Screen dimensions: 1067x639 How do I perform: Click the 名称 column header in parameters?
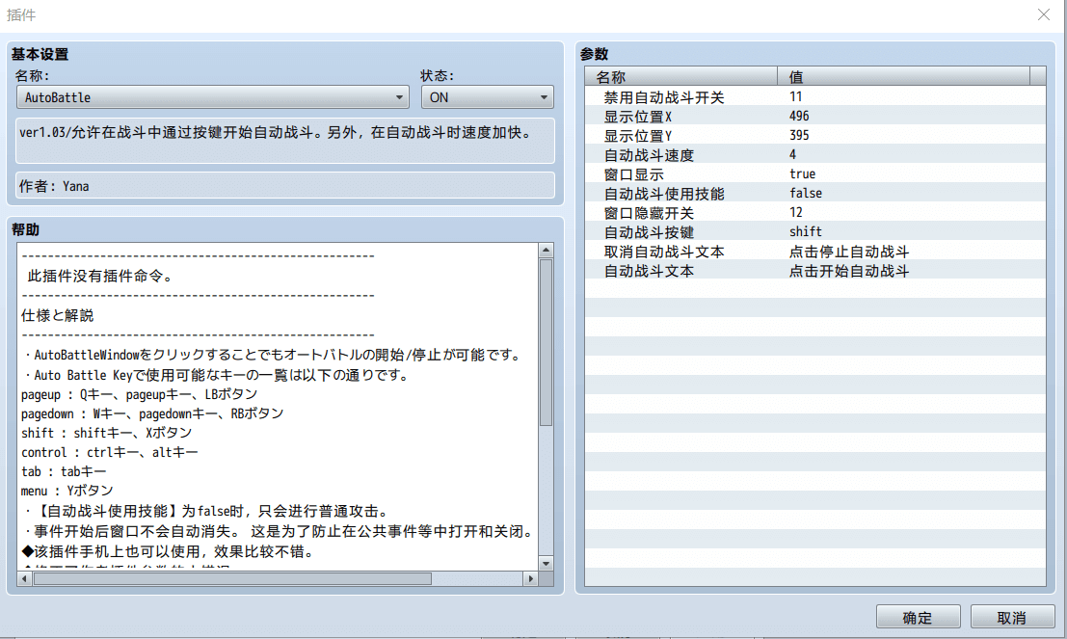(x=680, y=76)
